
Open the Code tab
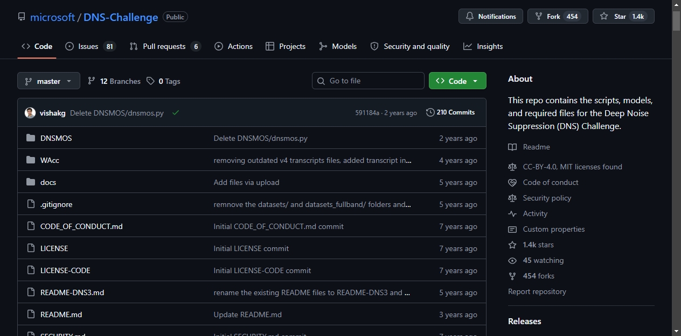37,46
